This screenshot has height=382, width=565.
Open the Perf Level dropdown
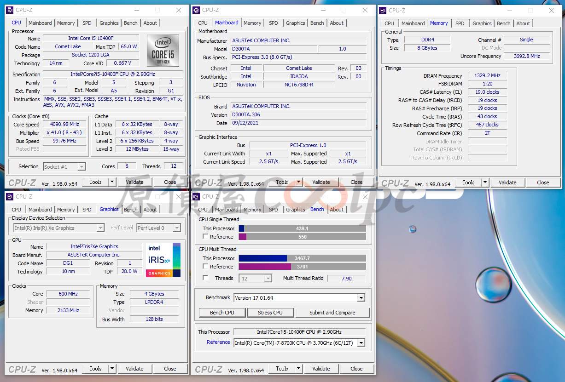point(177,228)
